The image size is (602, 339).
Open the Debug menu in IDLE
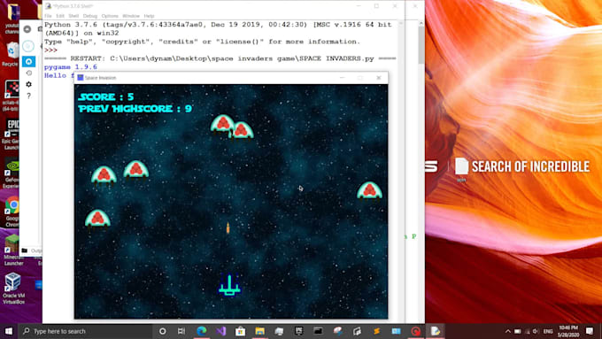[x=89, y=16]
